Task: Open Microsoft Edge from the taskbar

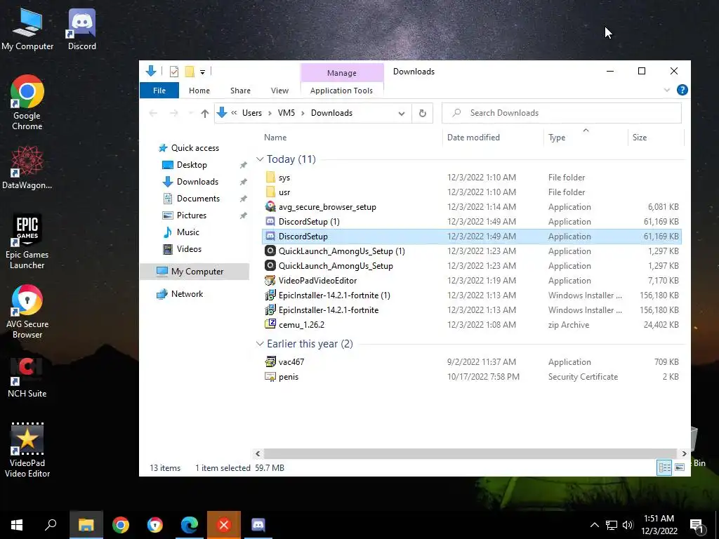Action: click(x=190, y=525)
